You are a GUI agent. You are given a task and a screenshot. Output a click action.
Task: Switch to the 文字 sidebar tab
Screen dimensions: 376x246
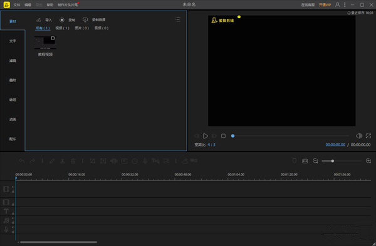[x=13, y=41]
